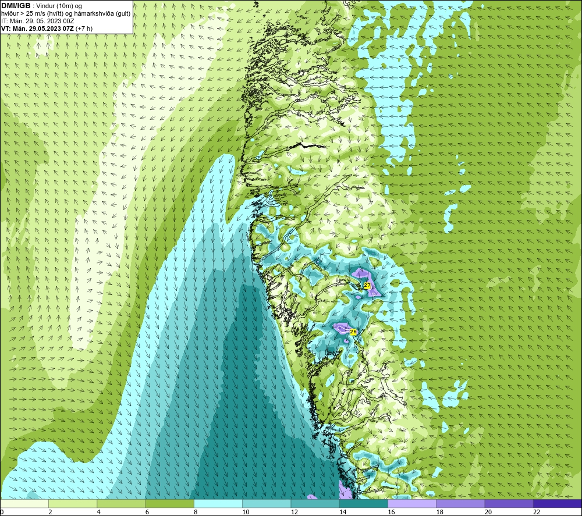The width and height of the screenshot is (582, 516).
Task: Select the 12–14 m/s teal legend swatch
Action: 315,503
